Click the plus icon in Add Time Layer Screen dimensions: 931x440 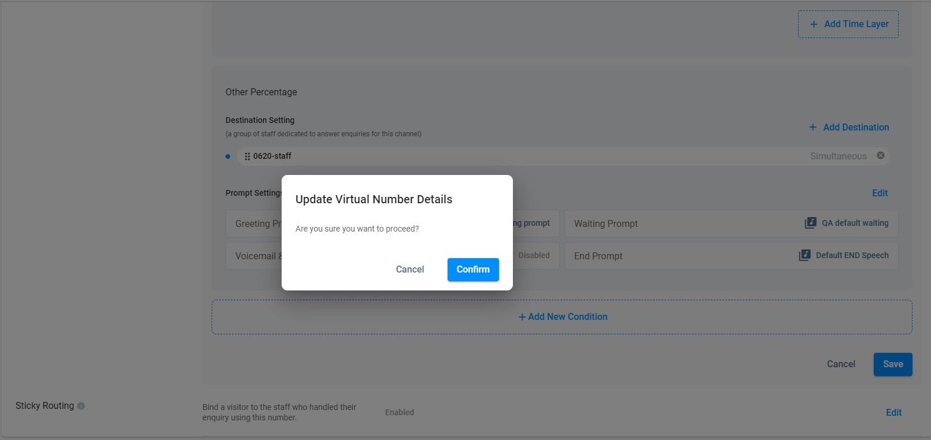[x=814, y=24]
